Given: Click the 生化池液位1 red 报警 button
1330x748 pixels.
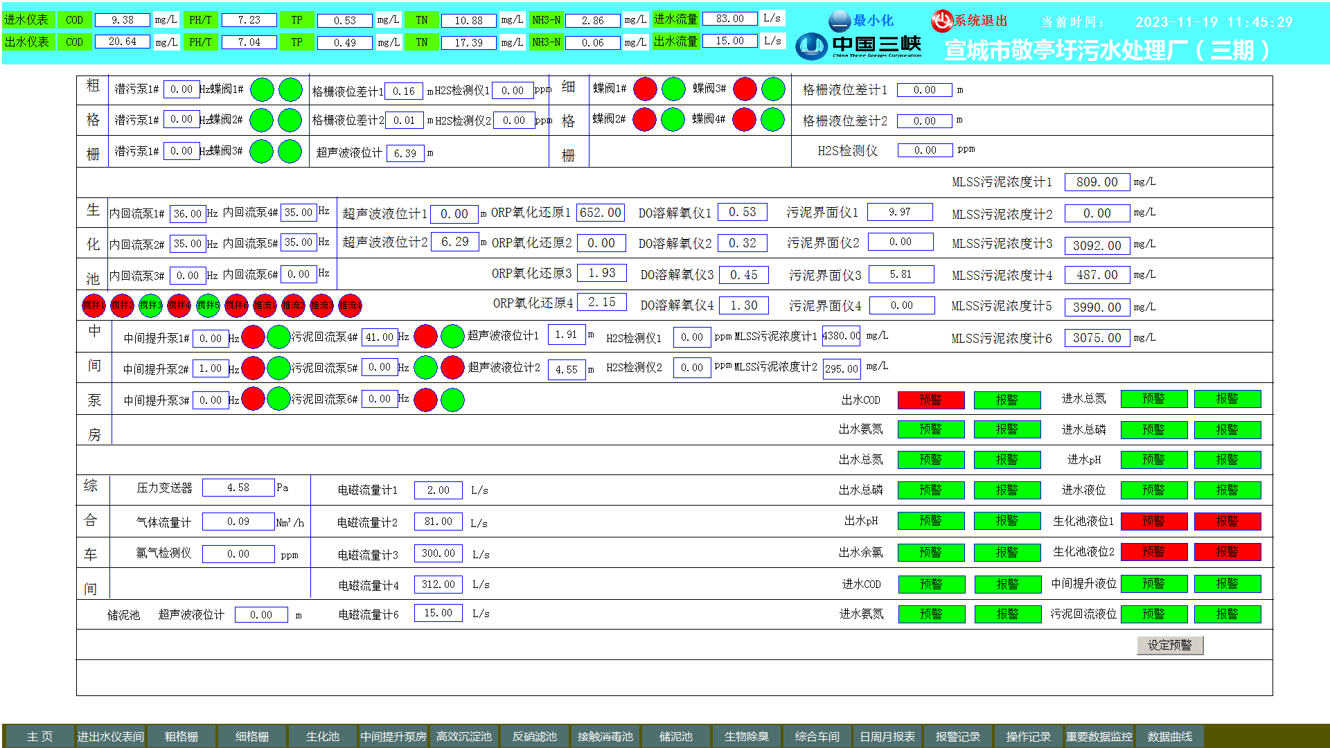Looking at the screenshot, I should (1227, 521).
